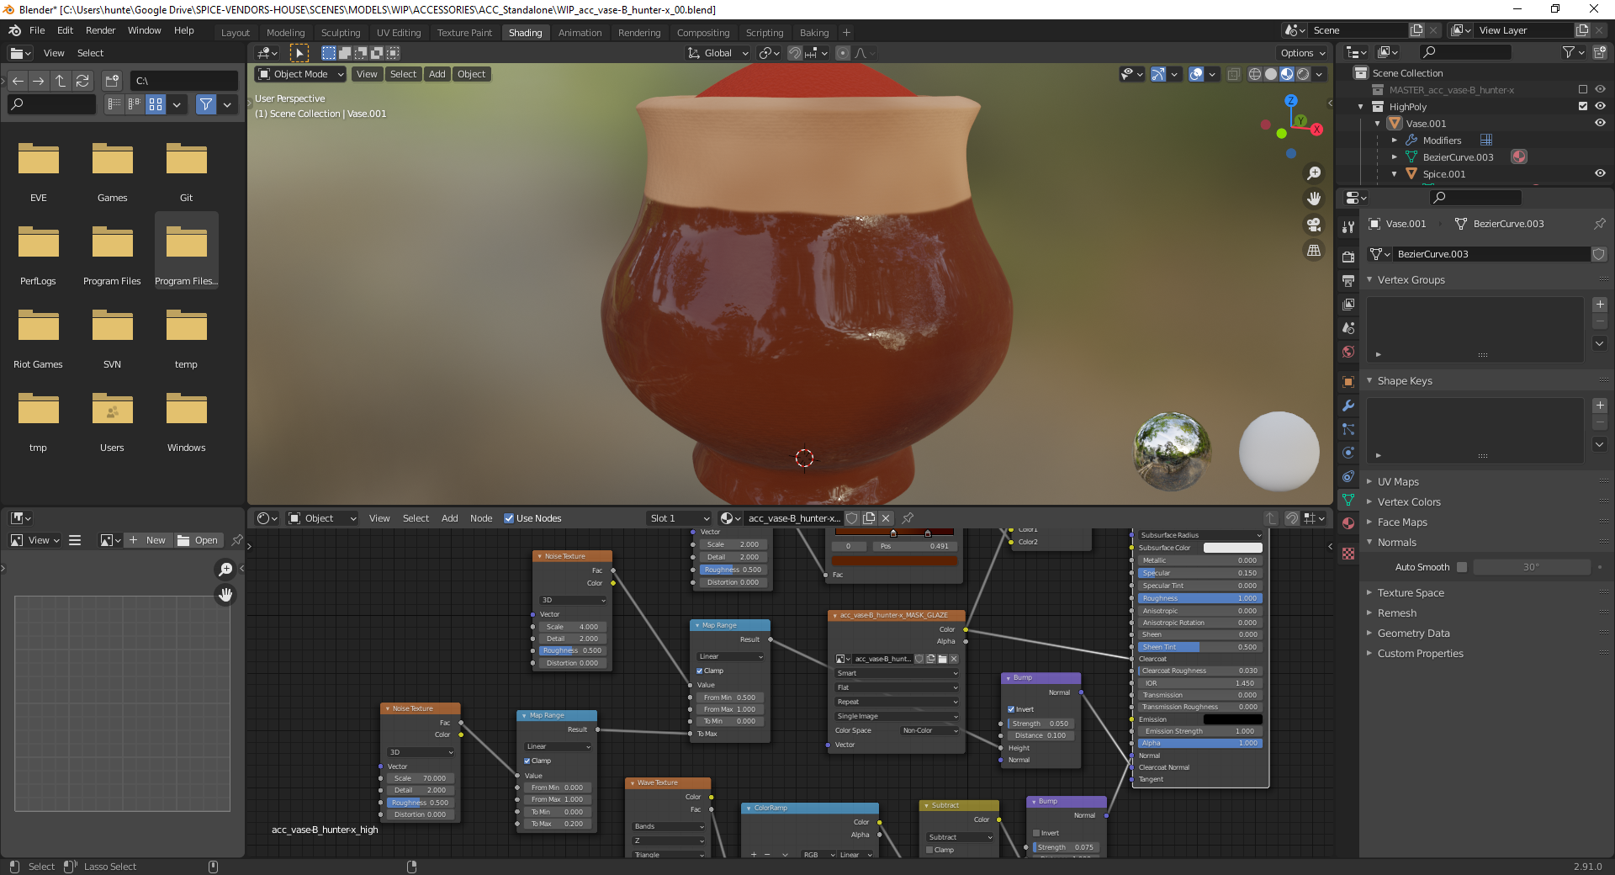The image size is (1615, 875).
Task: Open Non-Color color space dropdown
Action: (x=929, y=730)
